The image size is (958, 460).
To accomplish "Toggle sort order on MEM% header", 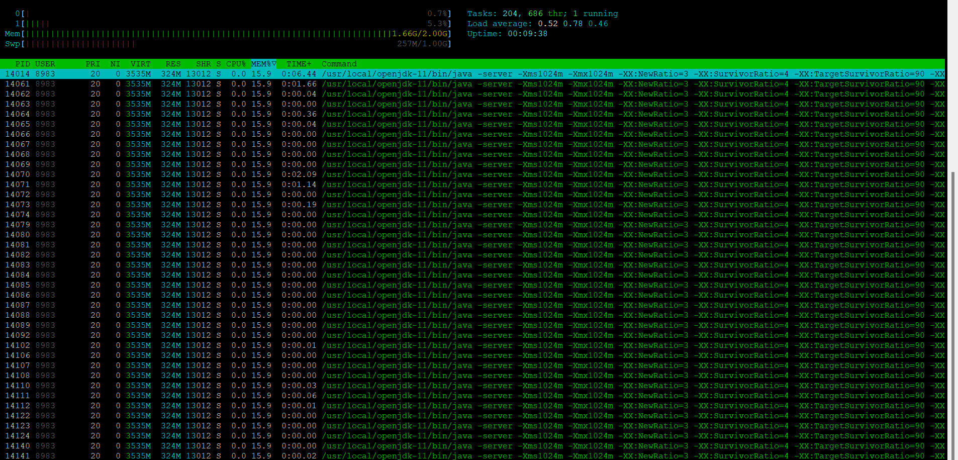I will 264,64.
